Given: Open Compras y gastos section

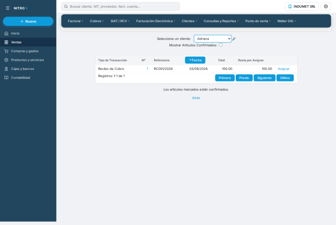Looking at the screenshot, I should (28, 51).
